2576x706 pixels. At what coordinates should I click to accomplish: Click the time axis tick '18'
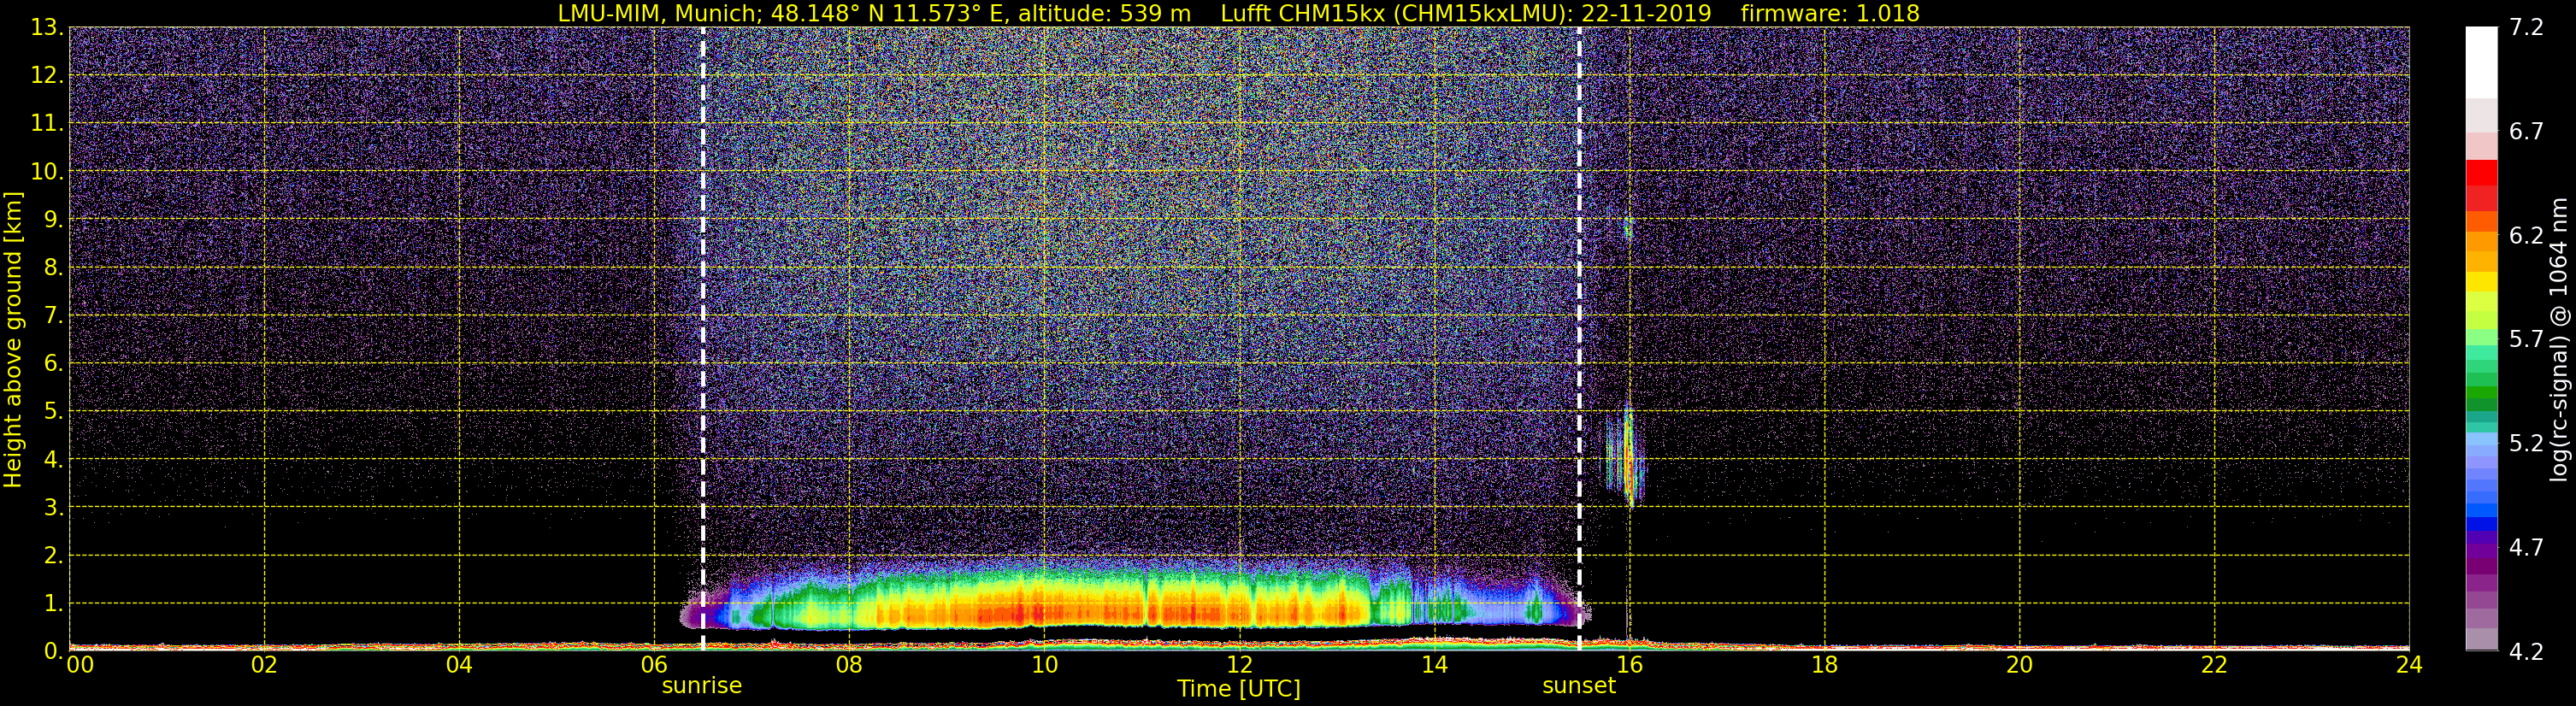point(1824,665)
